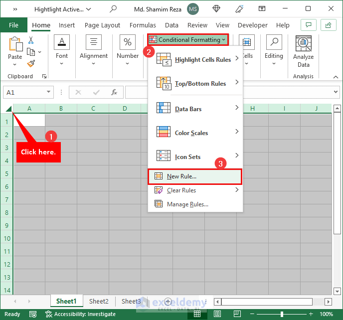
Task: Open the File tab
Action: (x=13, y=25)
